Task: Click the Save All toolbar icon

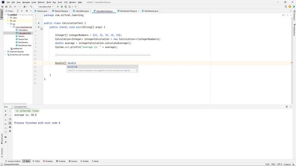Action: [x=6, y=6]
